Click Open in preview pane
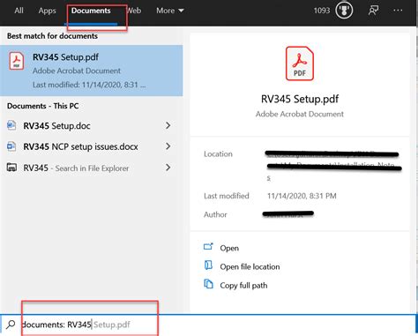 click(229, 248)
